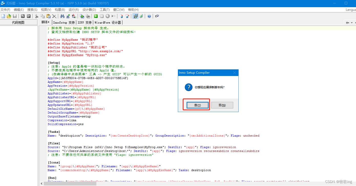This screenshot has height=186, width=356.
Task: Open the 帮助(H) menu
Action: coord(133,9)
